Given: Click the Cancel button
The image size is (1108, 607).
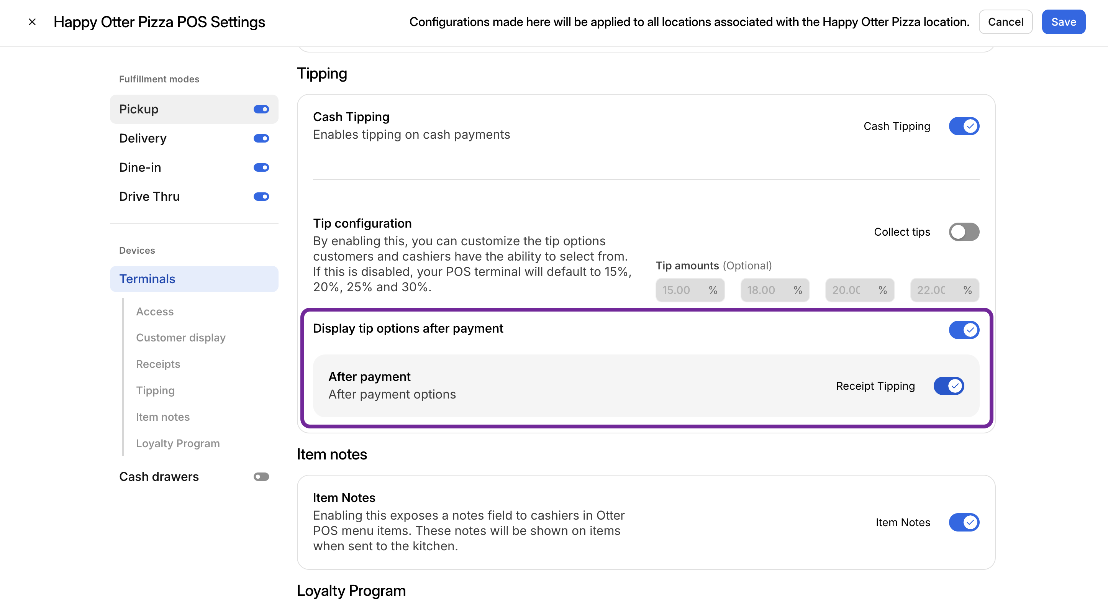Looking at the screenshot, I should [1005, 22].
